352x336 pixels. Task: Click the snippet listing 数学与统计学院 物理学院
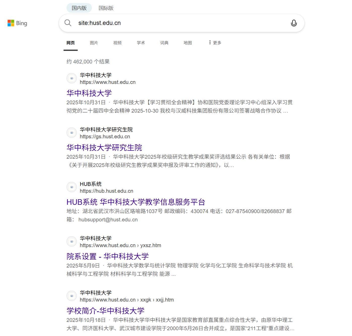(x=180, y=270)
